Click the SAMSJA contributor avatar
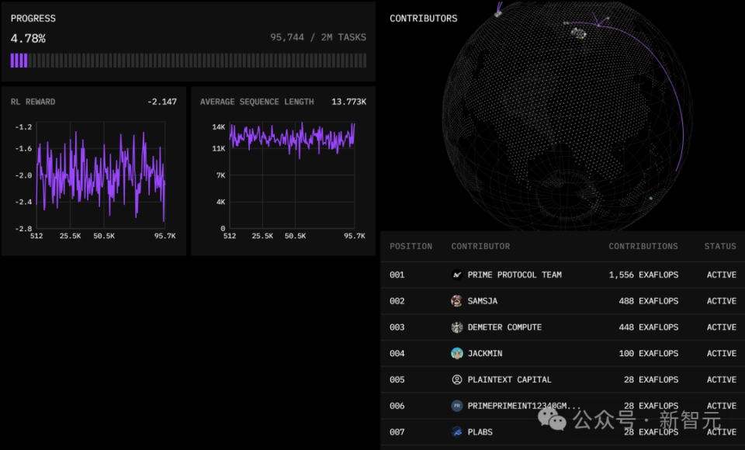The image size is (745, 450). coord(456,301)
